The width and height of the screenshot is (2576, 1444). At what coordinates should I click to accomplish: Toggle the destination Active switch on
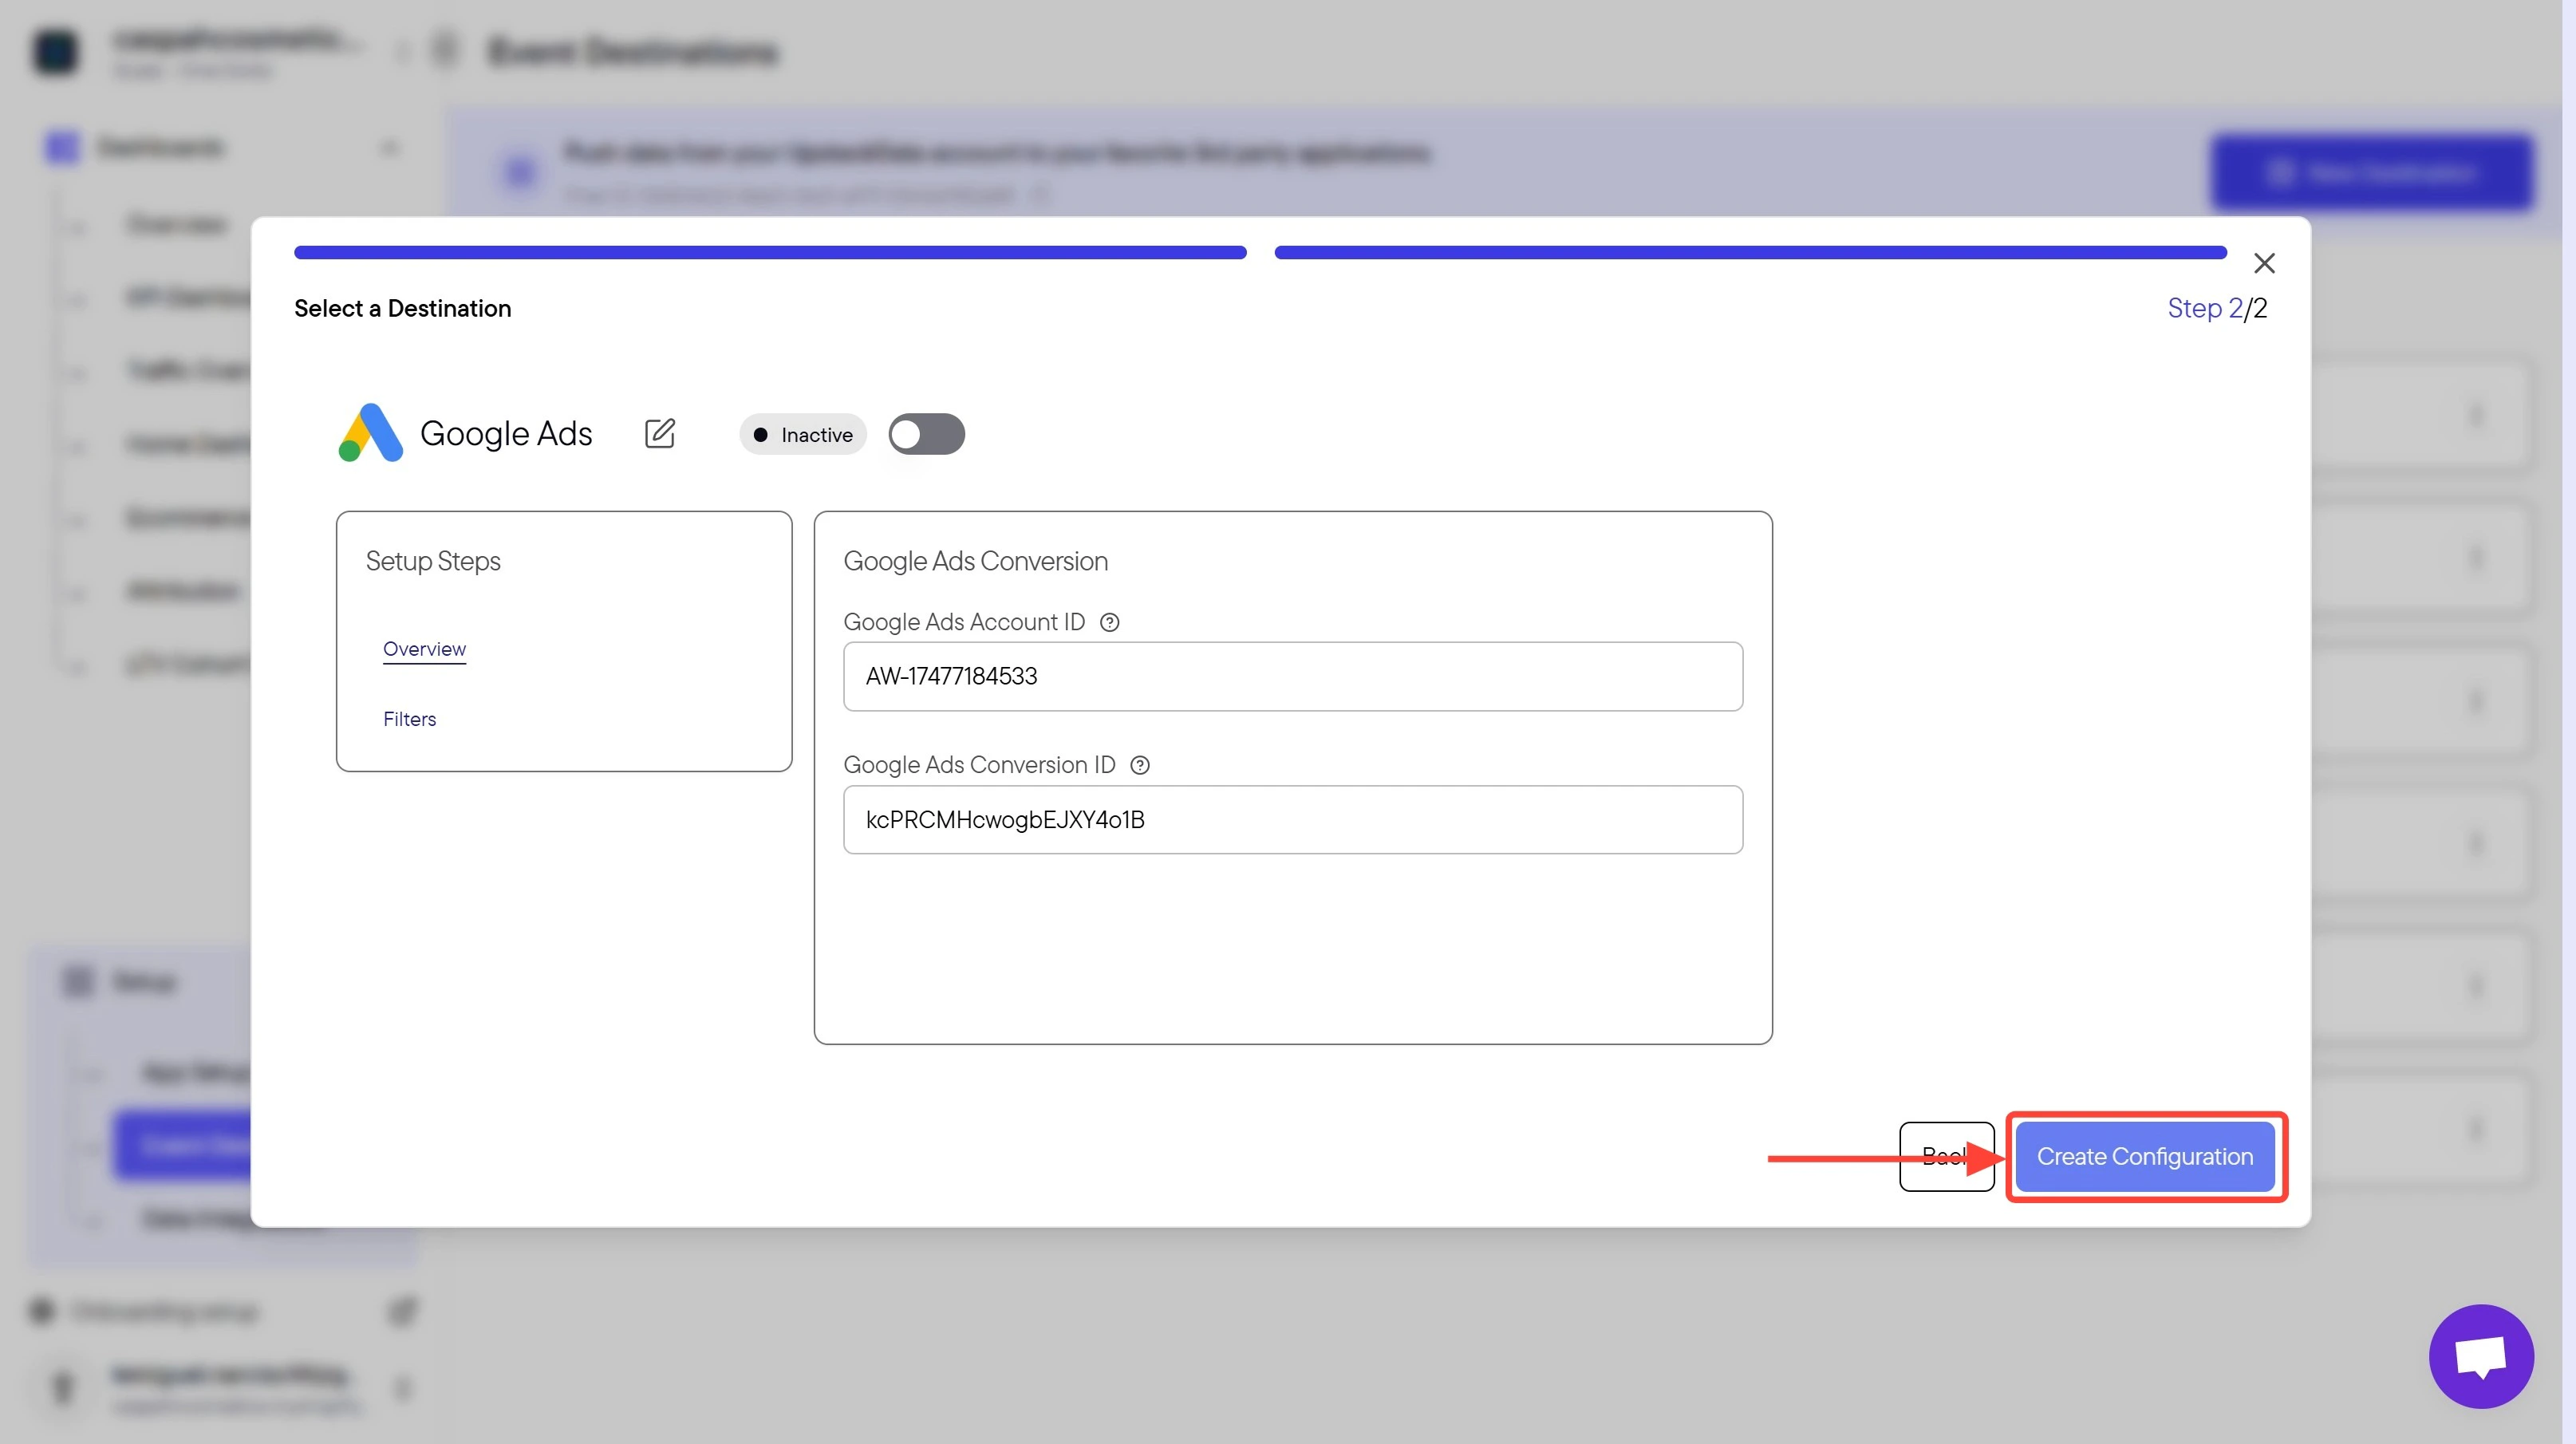pos(926,434)
